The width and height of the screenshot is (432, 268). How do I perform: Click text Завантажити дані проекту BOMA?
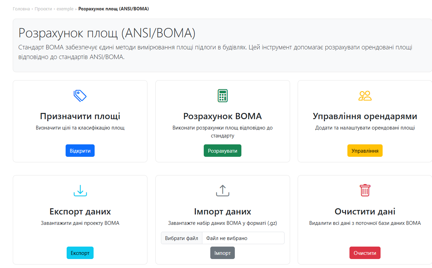[x=80, y=223]
